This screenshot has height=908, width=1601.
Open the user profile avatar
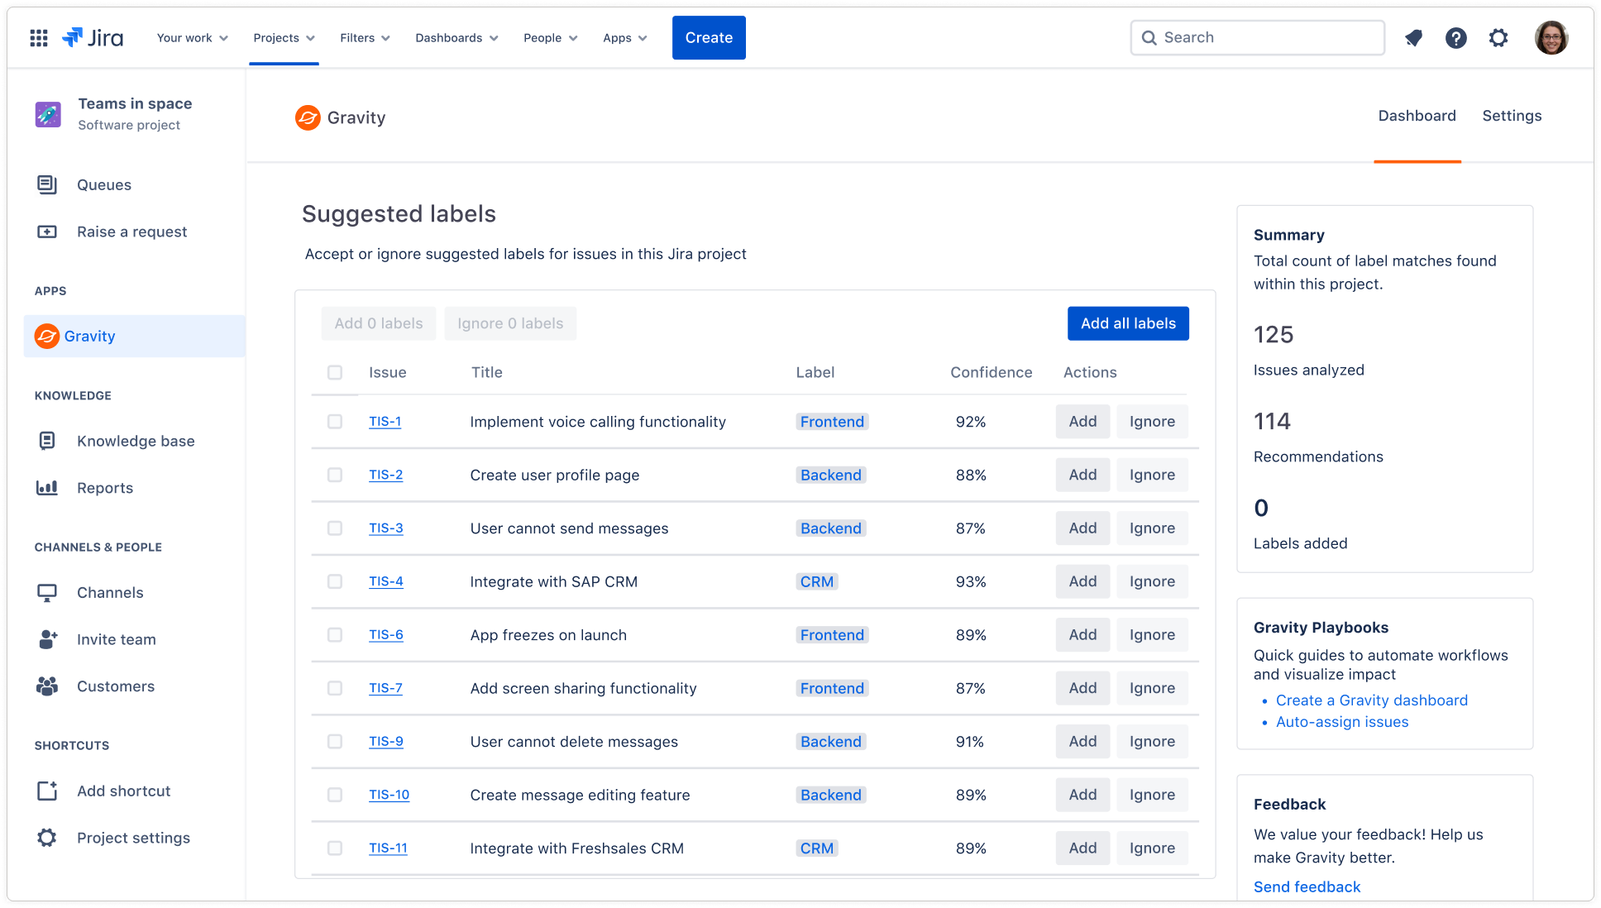point(1551,37)
